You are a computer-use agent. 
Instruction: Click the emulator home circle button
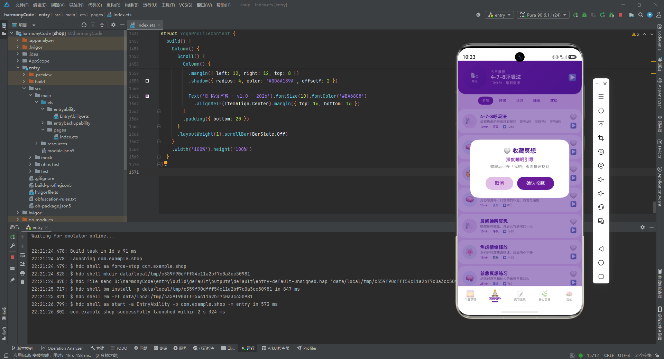(601, 263)
